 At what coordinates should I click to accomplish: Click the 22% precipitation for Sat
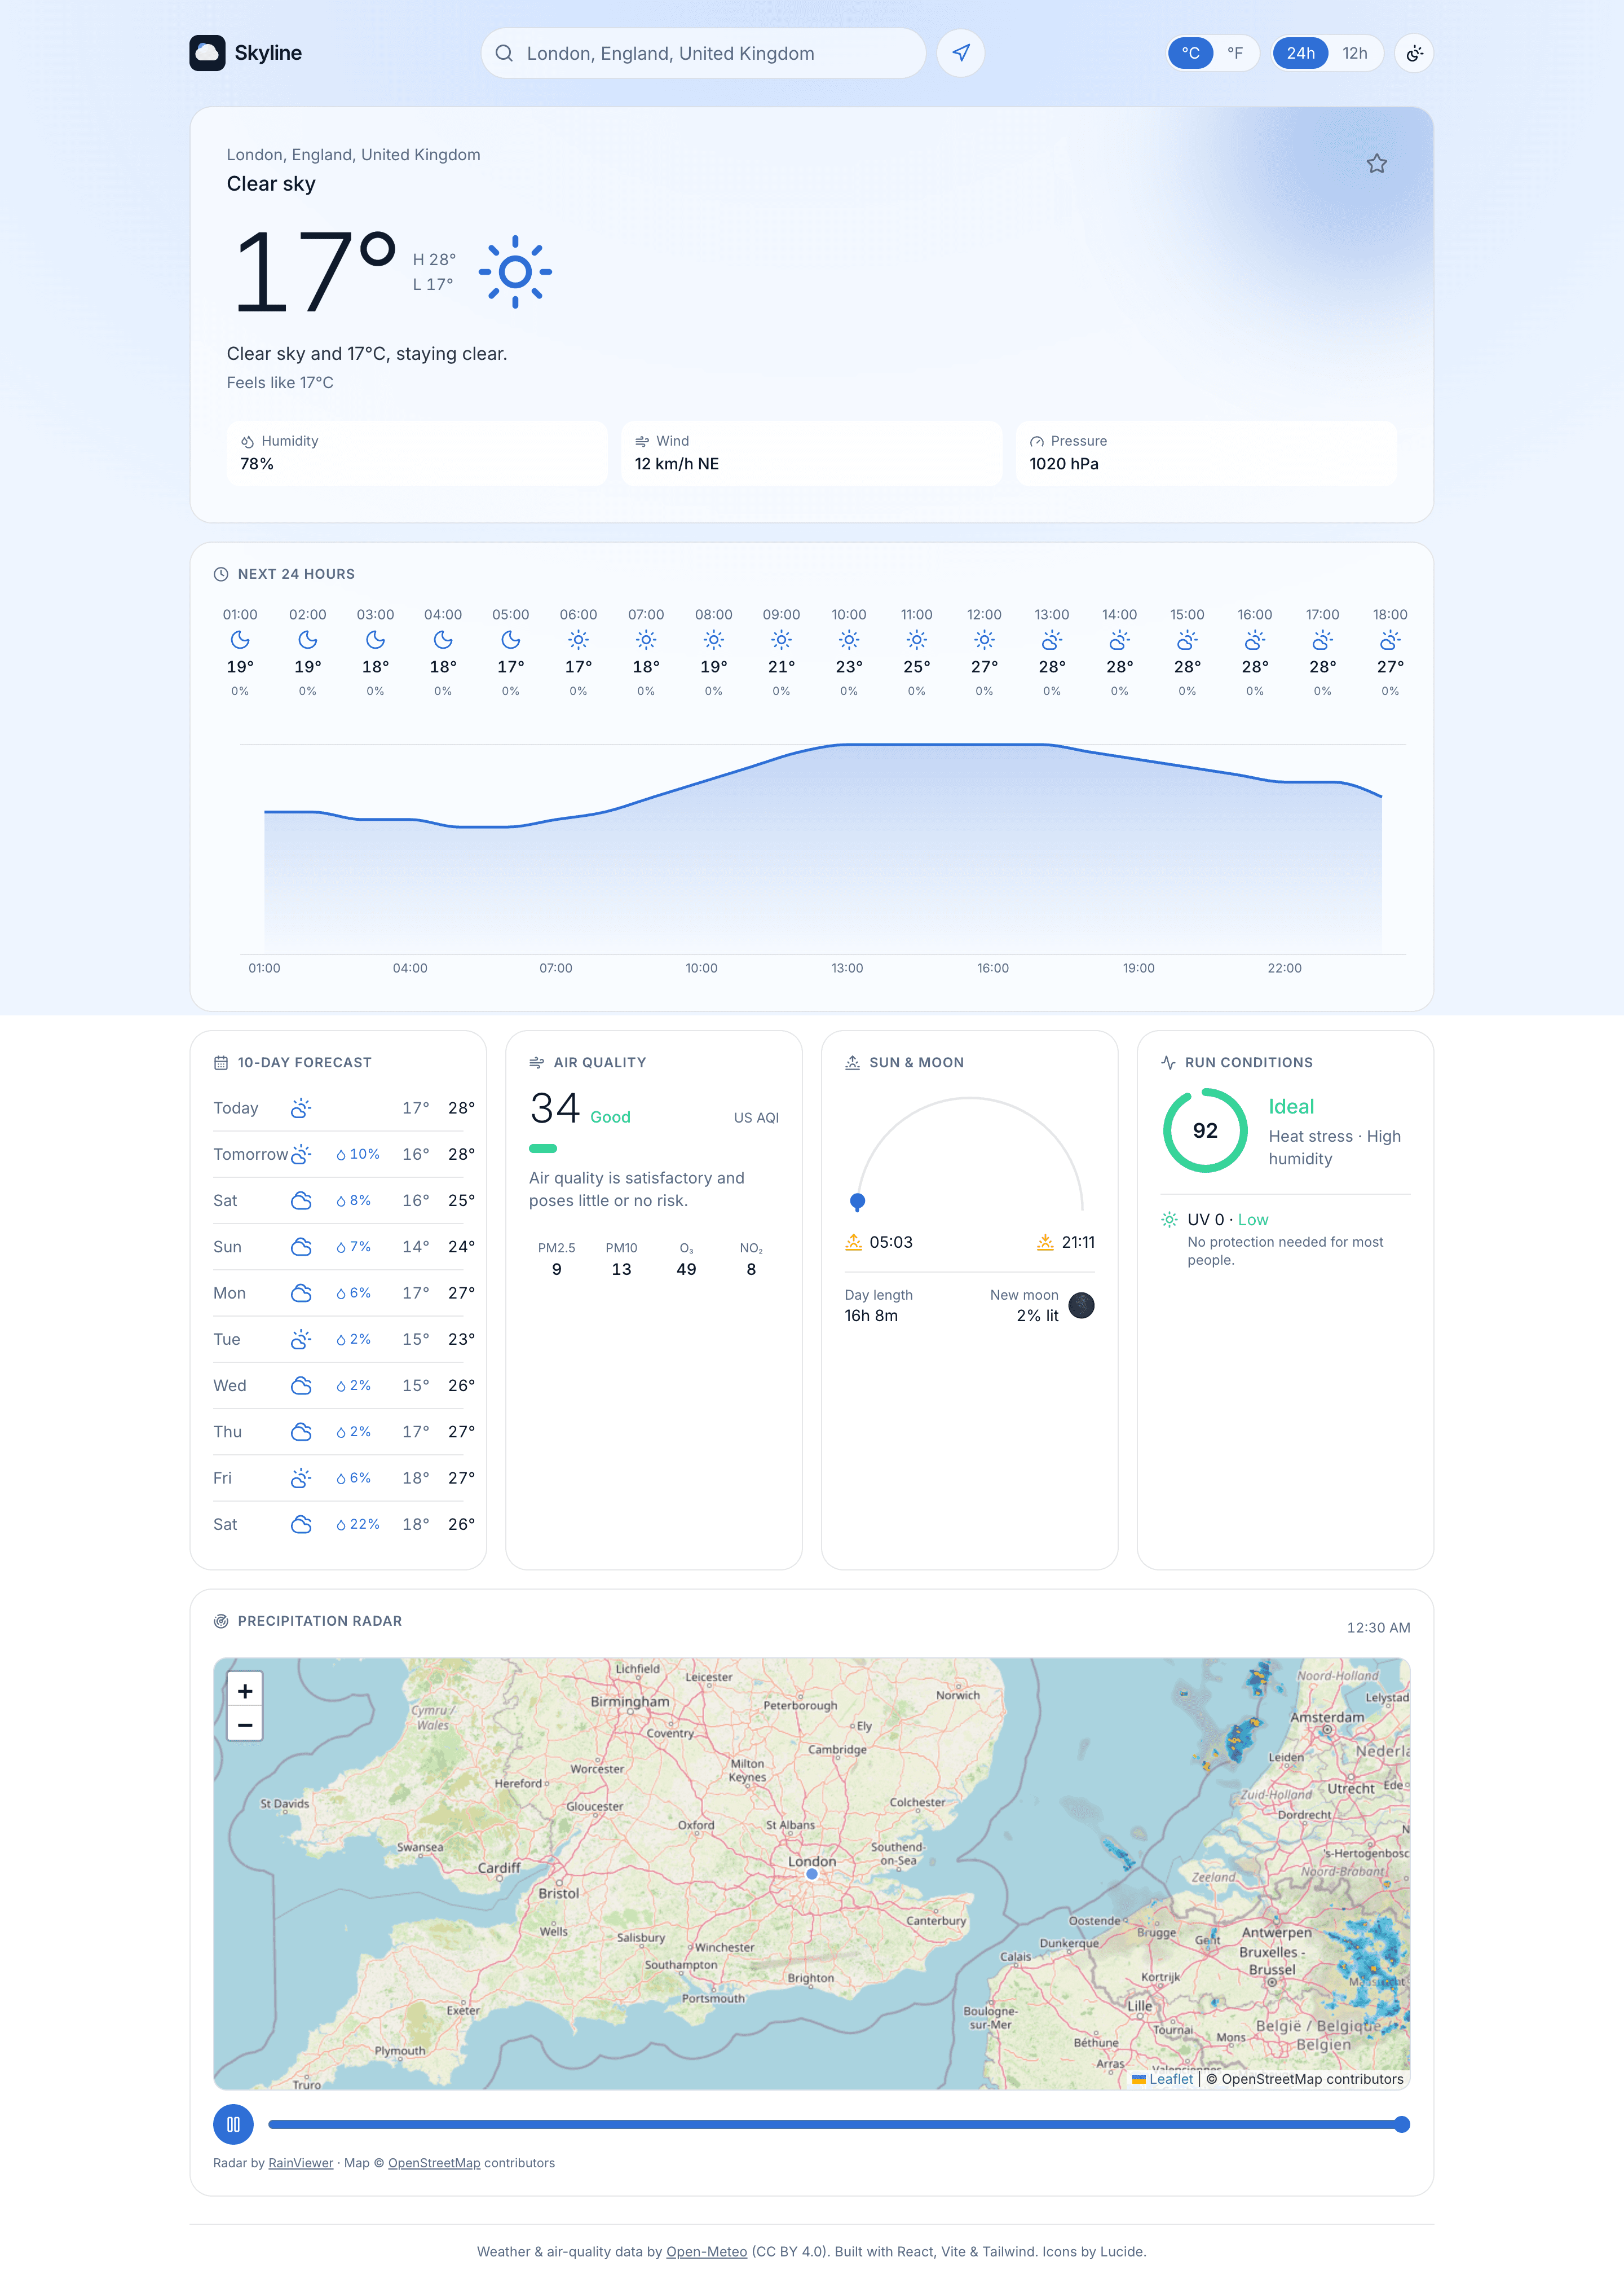[x=358, y=1525]
